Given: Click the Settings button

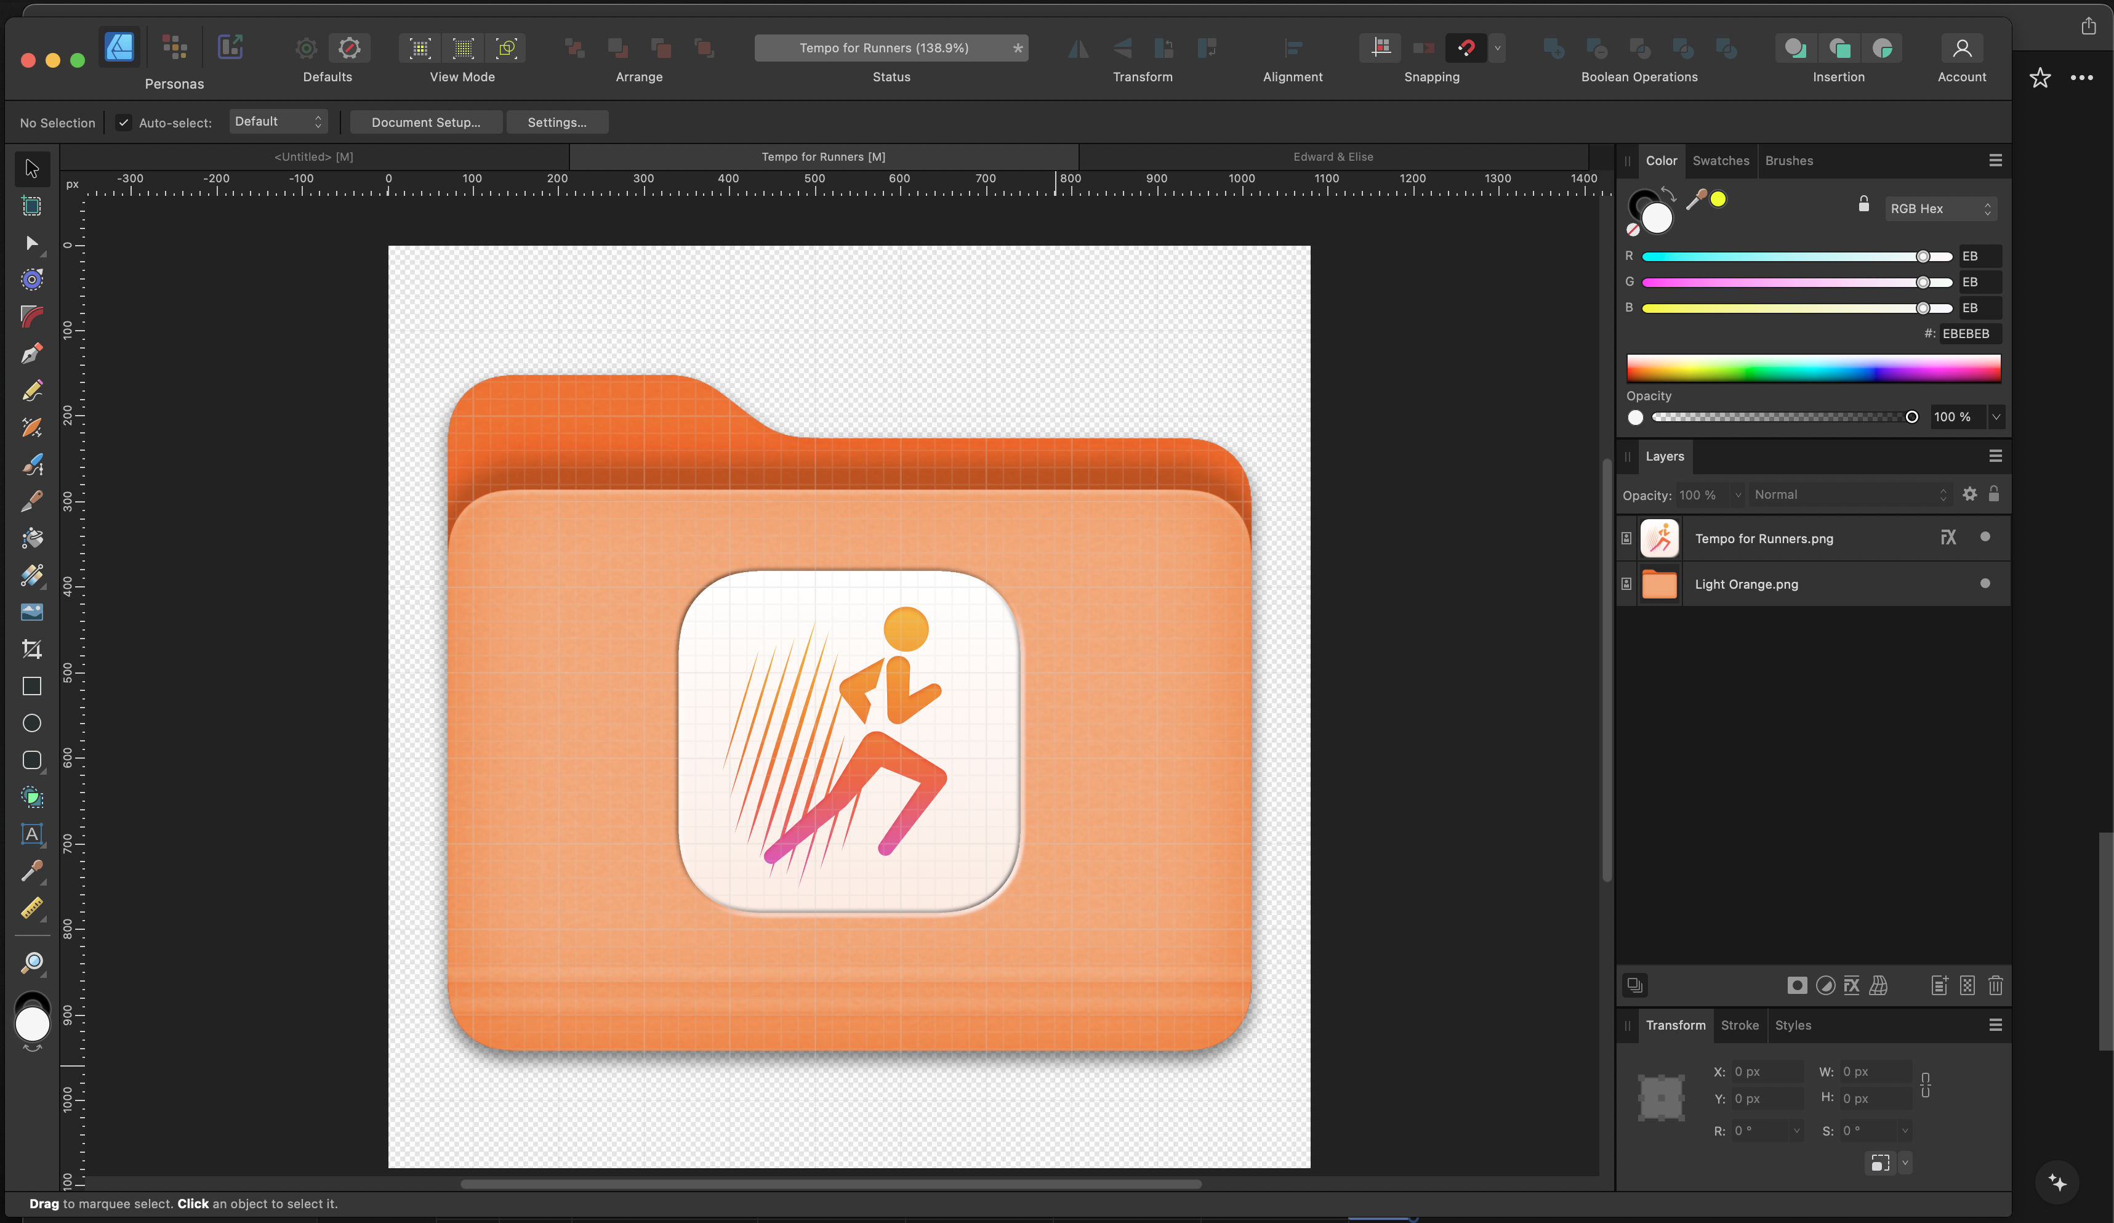Looking at the screenshot, I should click(x=557, y=123).
